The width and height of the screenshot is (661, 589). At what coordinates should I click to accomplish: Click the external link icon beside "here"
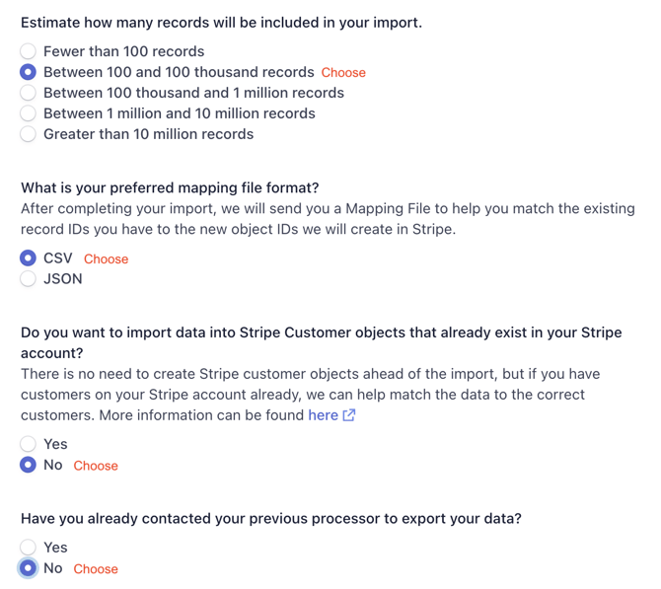[348, 415]
